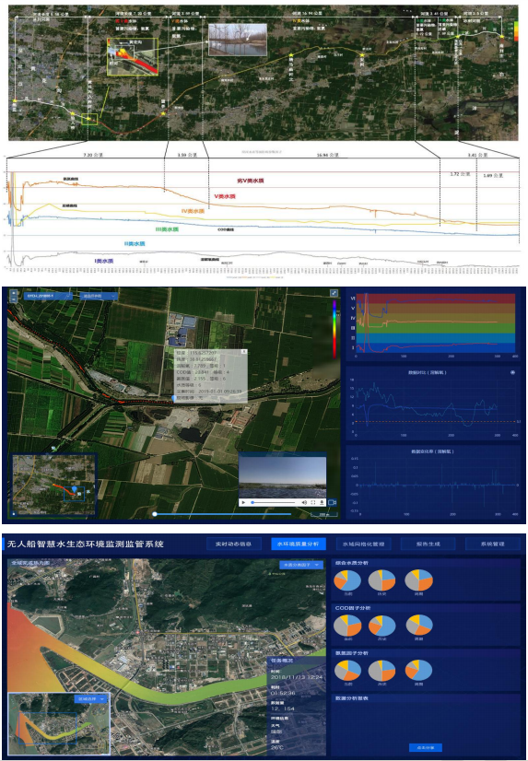Download the video from the player controls
The image size is (528, 761).
(x=322, y=502)
